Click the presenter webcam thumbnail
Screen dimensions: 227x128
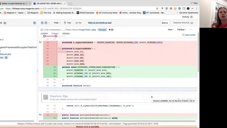(x=213, y=14)
